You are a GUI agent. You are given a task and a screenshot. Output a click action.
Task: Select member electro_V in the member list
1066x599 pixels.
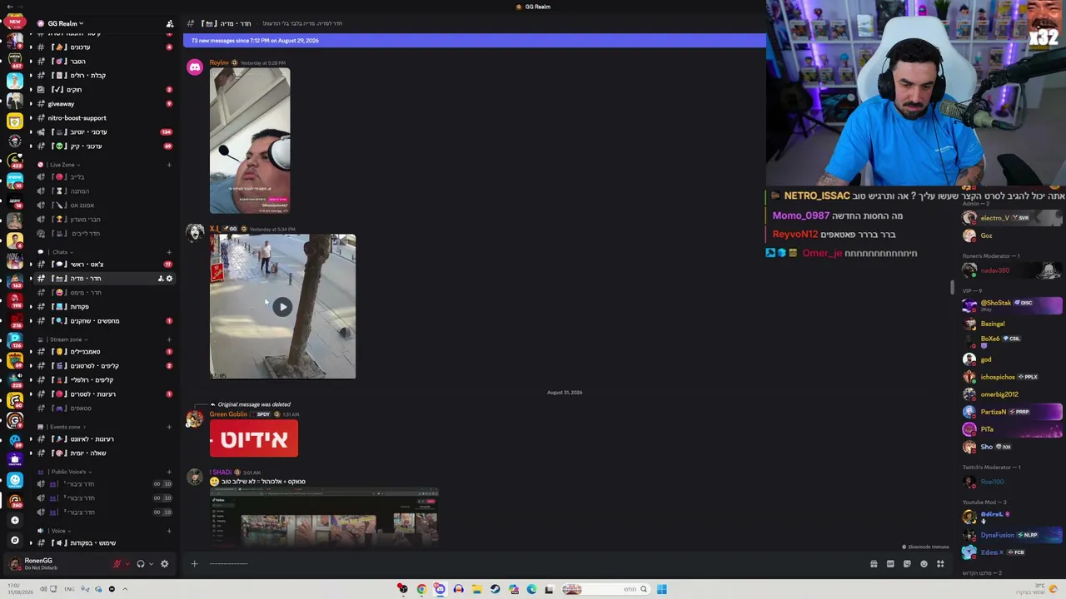pos(1012,218)
